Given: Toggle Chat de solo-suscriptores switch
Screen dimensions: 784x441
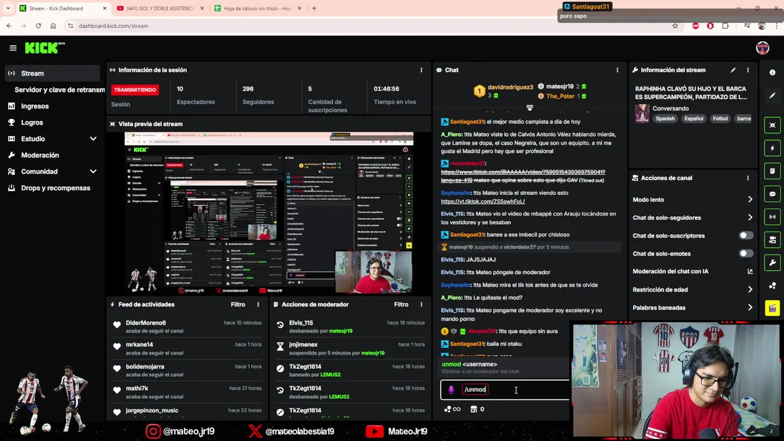Looking at the screenshot, I should (x=745, y=235).
